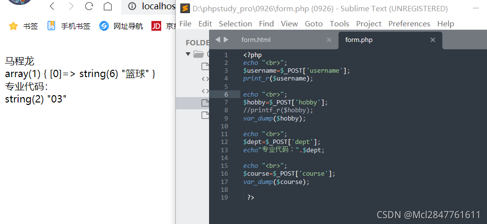Click the echo 专业代码 code line
Image resolution: width=487 pixels, height=224 pixels.
(x=284, y=150)
